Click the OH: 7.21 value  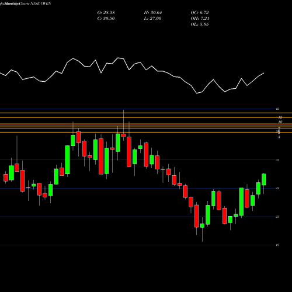click(x=200, y=19)
